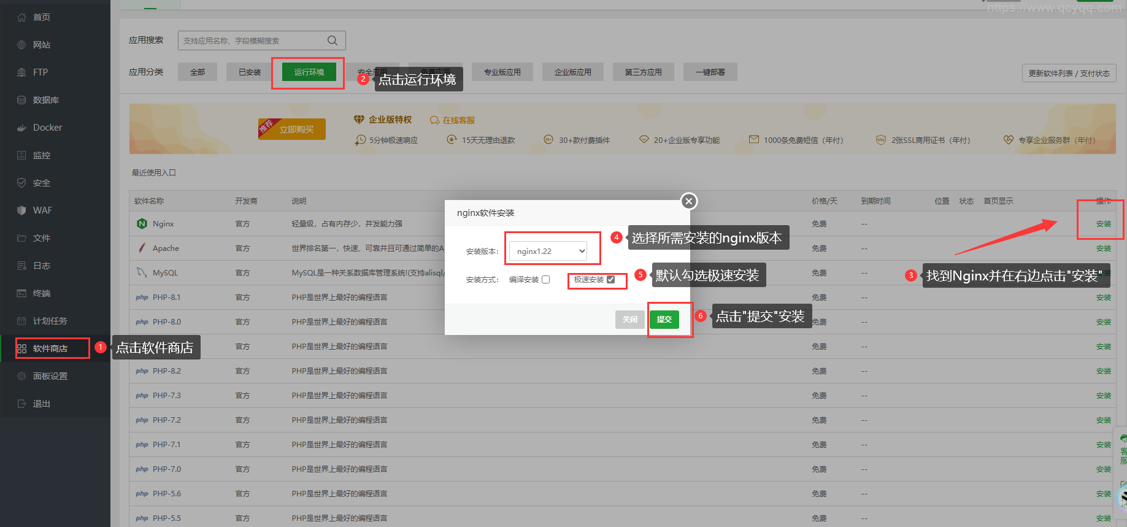The height and width of the screenshot is (527, 1127).
Task: Click the search magnifier icon
Action: (x=333, y=40)
